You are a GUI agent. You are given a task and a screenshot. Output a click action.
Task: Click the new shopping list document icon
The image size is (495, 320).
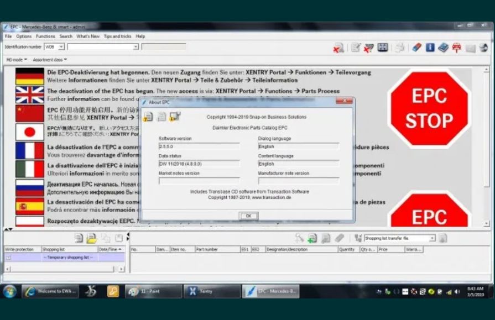79,238
